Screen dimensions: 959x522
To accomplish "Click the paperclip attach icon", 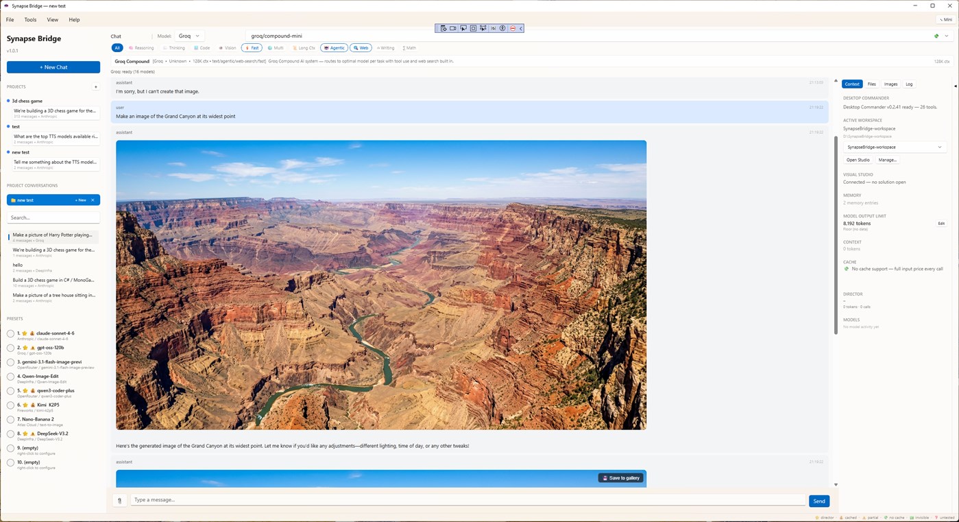I will pyautogui.click(x=119, y=501).
